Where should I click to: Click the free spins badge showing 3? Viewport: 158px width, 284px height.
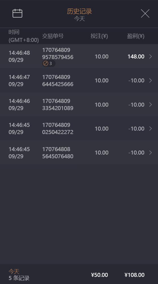[x=49, y=64]
